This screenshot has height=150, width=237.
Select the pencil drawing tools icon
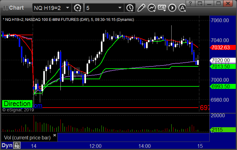coord(141,8)
